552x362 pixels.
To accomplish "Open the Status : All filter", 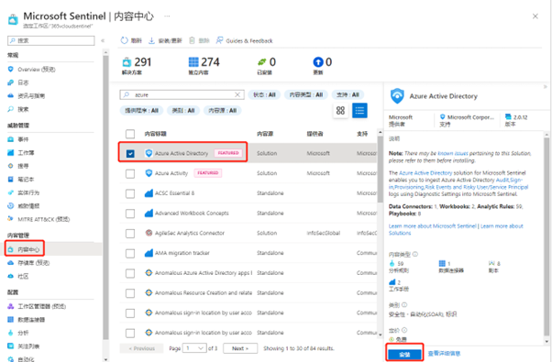I will (x=264, y=94).
